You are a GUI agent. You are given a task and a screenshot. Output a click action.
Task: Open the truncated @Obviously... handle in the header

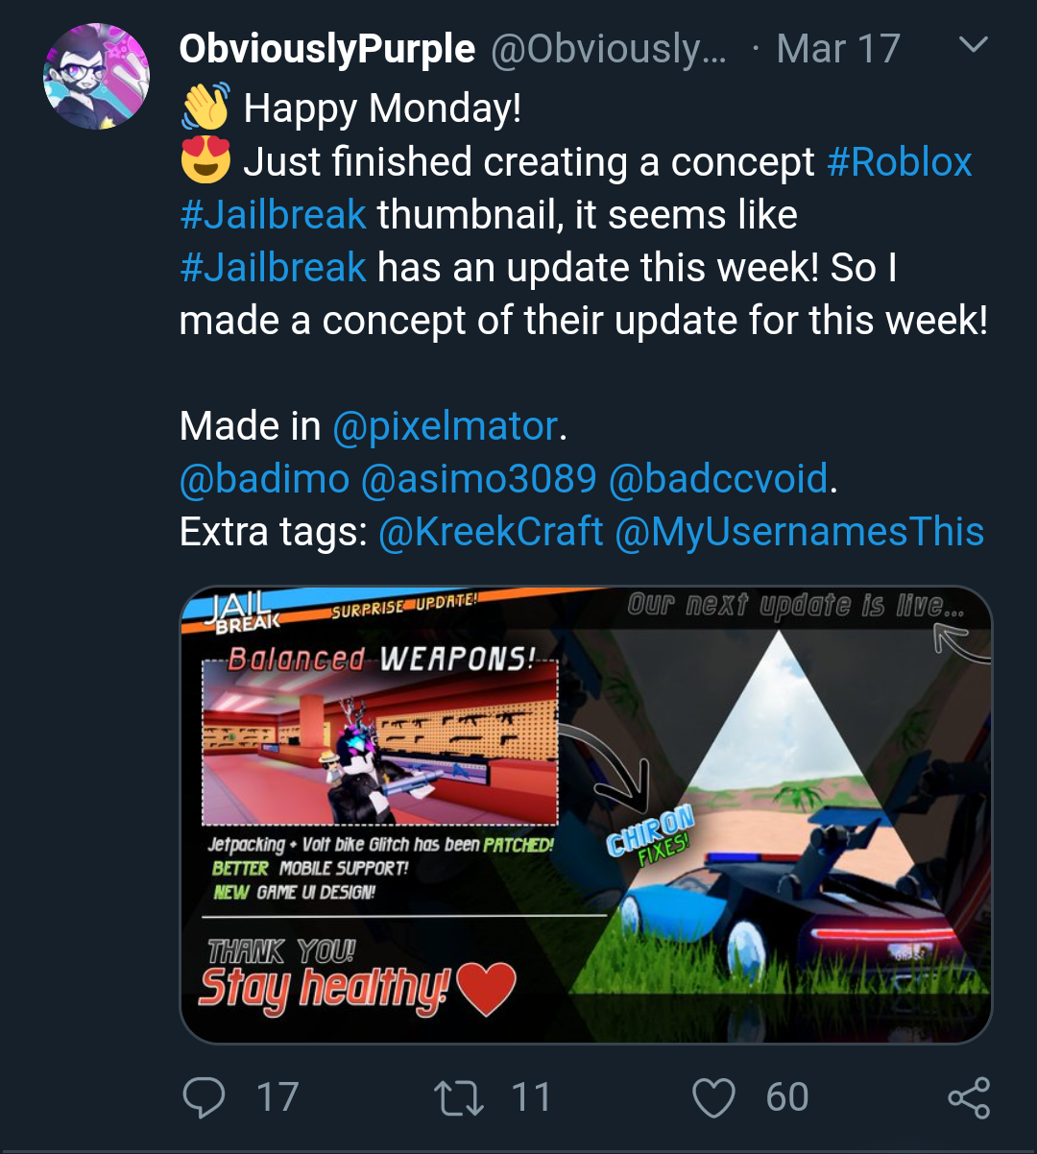[609, 49]
